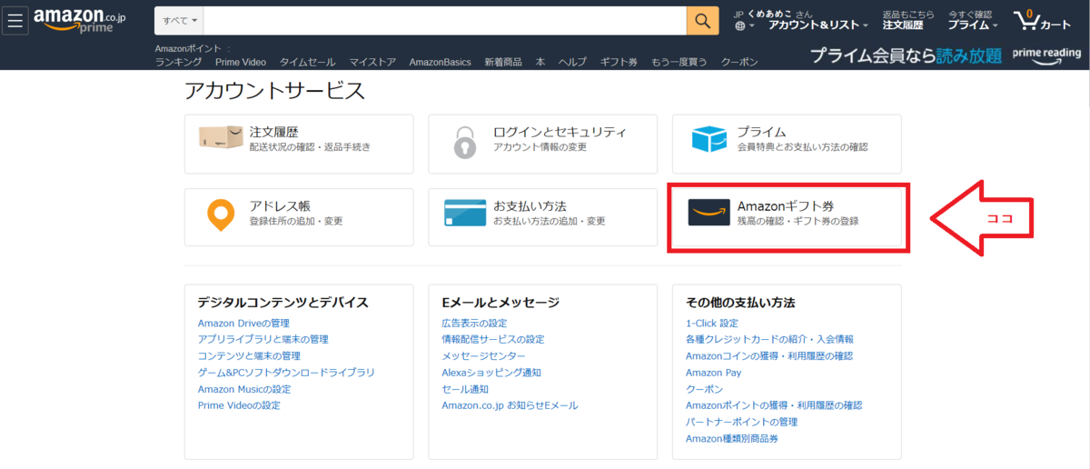Open Amazonポイントの獲得・利用履歴の確認 link

point(774,405)
